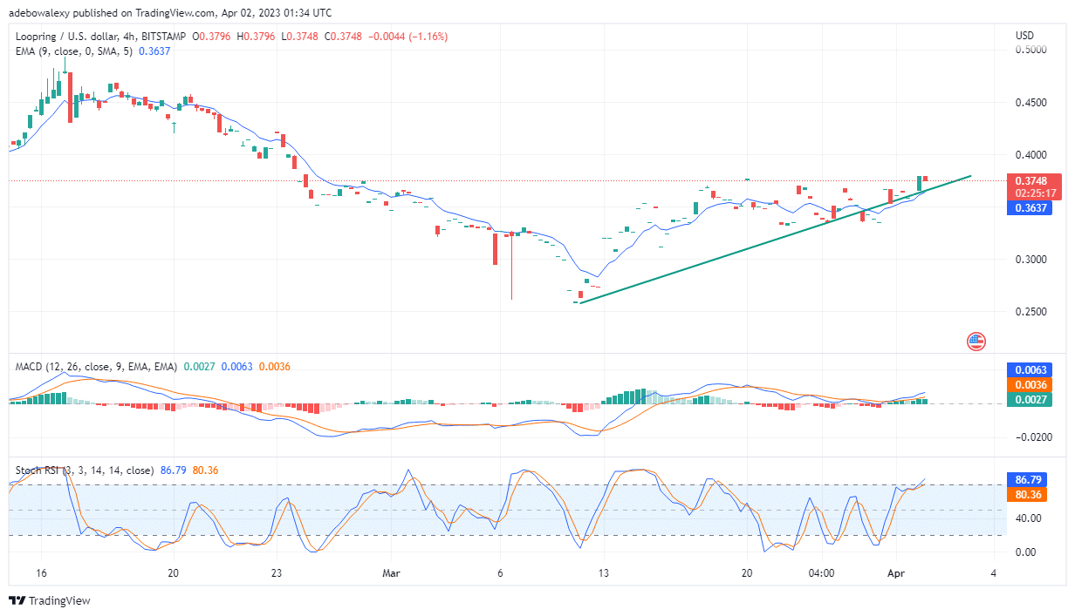
Task: Click the EMA legend value "0.3637" beside the indicator name
Action: tap(154, 51)
